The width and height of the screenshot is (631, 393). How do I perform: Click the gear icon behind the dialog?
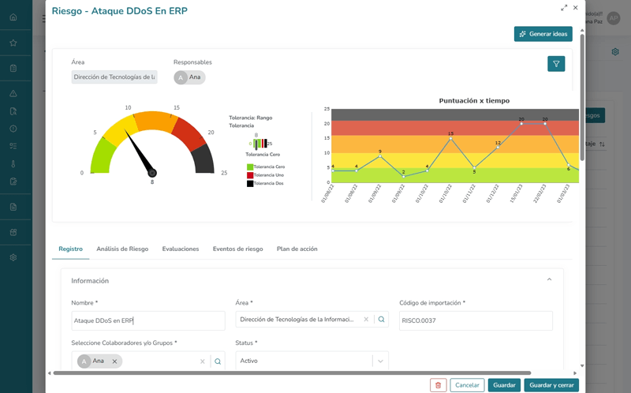pos(615,52)
